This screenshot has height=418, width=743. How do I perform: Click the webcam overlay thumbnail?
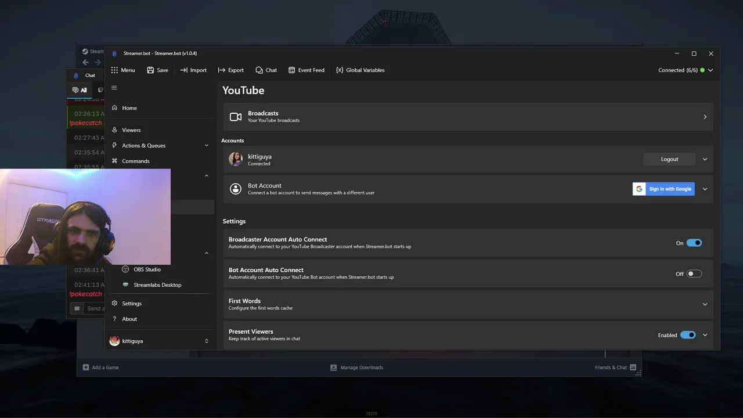click(85, 217)
